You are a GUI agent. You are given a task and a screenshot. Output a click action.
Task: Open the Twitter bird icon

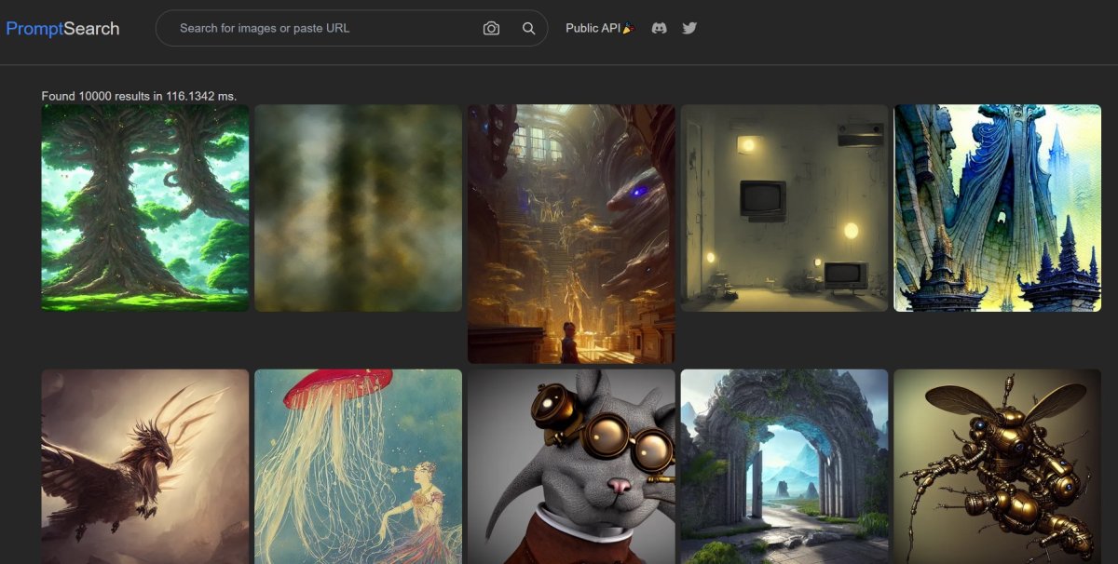pyautogui.click(x=689, y=28)
